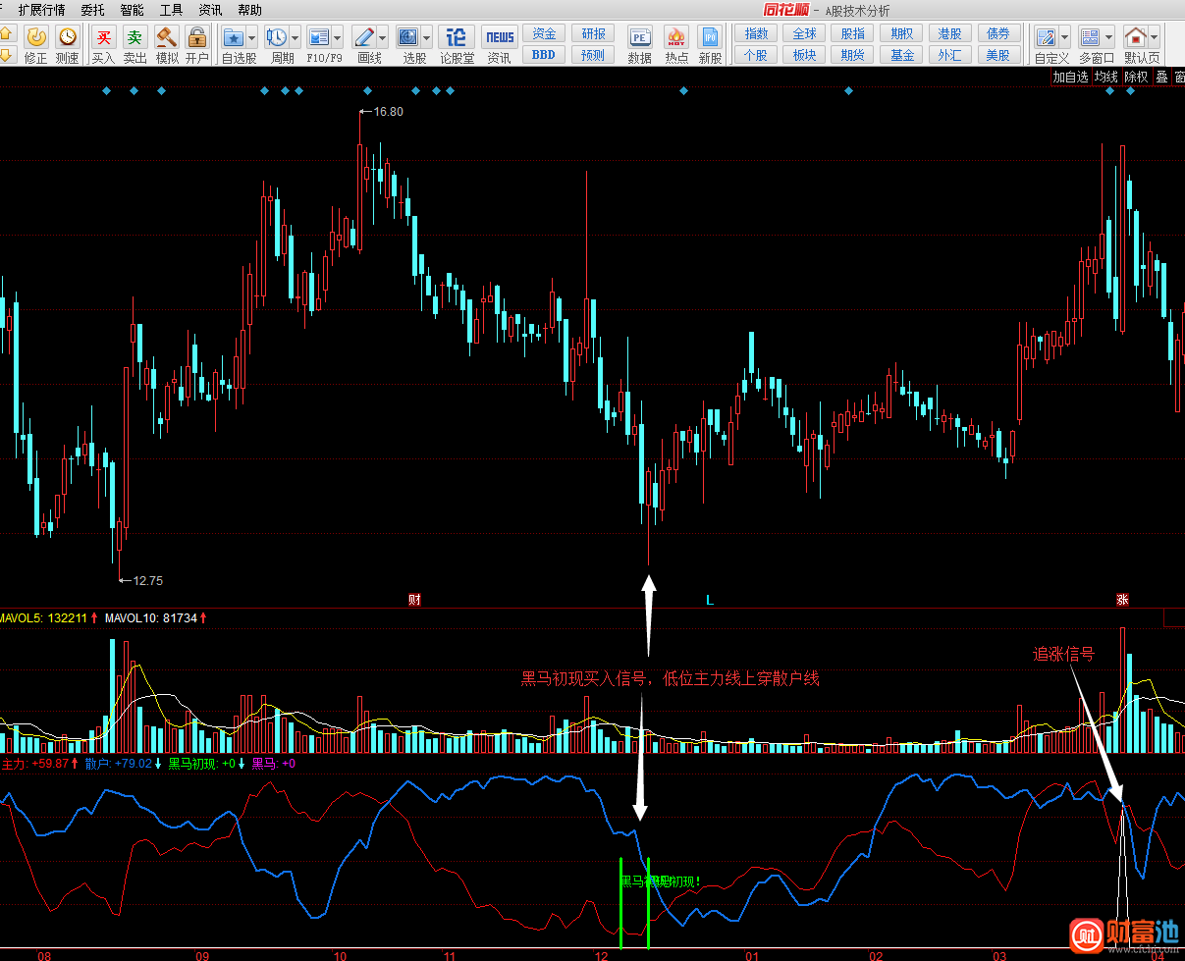Viewport: 1185px width, 961px height.
Task: Expand the 自选股 dropdown arrow
Action: click(x=251, y=37)
